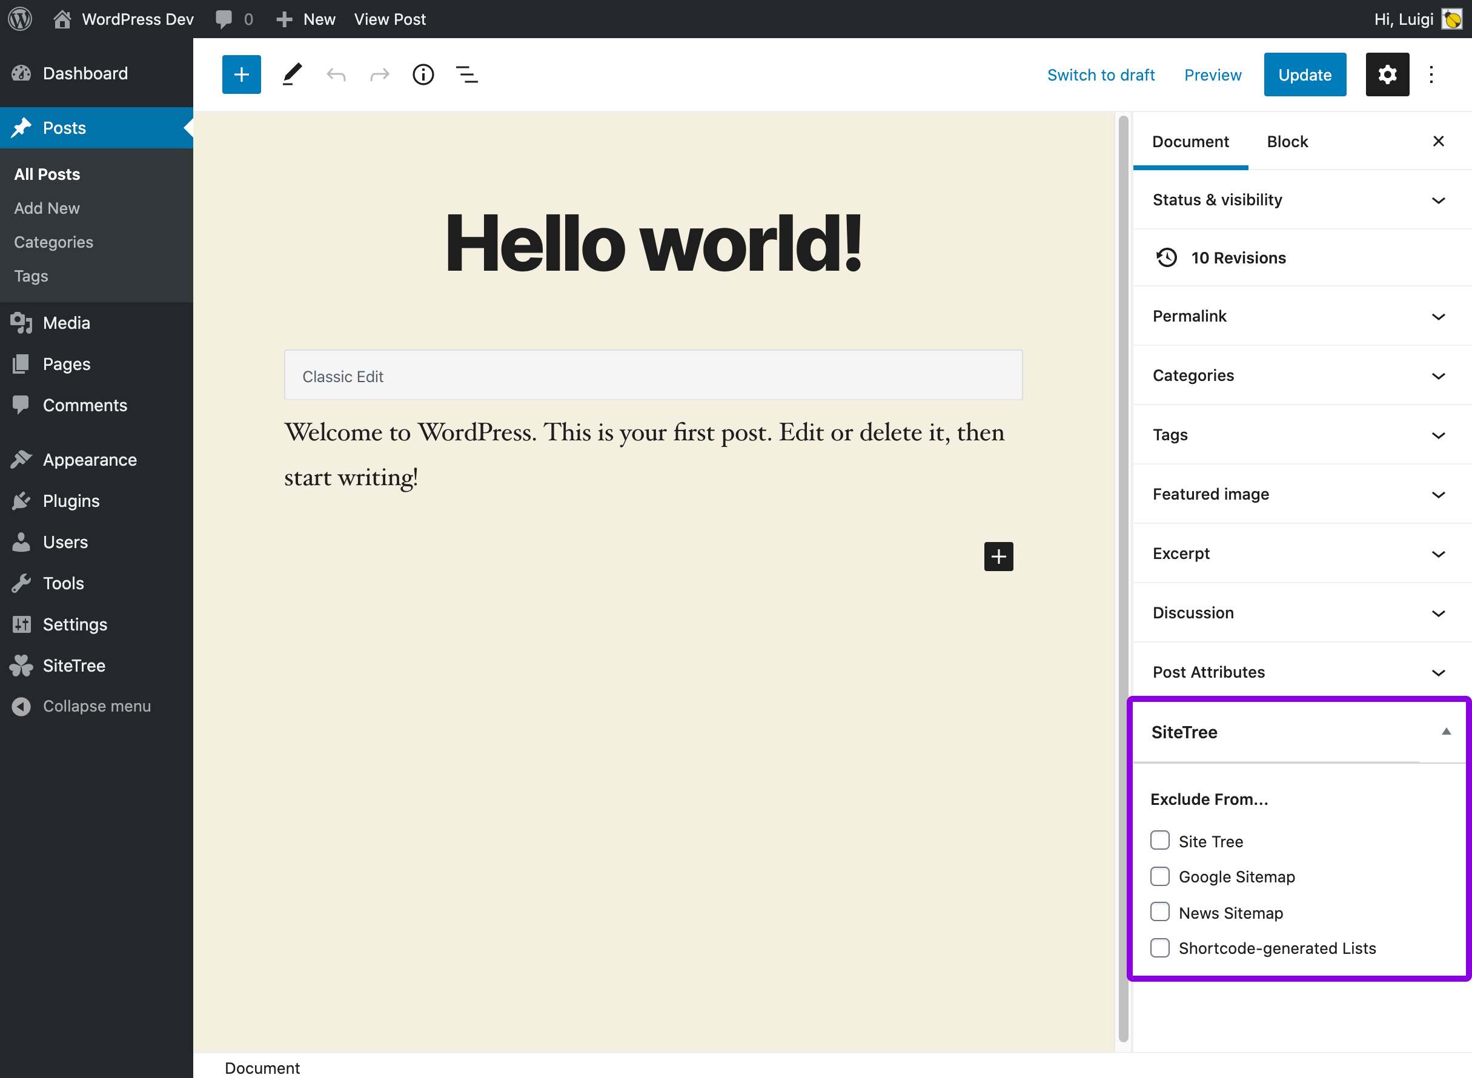The height and width of the screenshot is (1078, 1472).
Task: Expand the Permalink panel
Action: (1302, 317)
